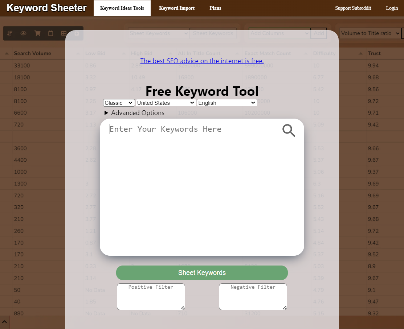Click the calendar icon in dark toolbar
The height and width of the screenshot is (329, 404).
click(50, 33)
